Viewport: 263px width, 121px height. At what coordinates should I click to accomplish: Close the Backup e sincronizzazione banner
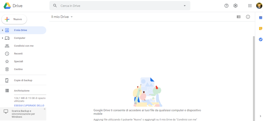pos(44,109)
